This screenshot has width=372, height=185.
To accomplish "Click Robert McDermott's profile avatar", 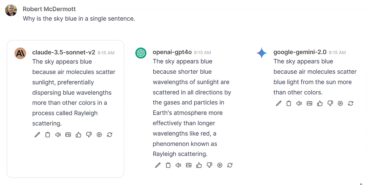I will (x=11, y=10).
